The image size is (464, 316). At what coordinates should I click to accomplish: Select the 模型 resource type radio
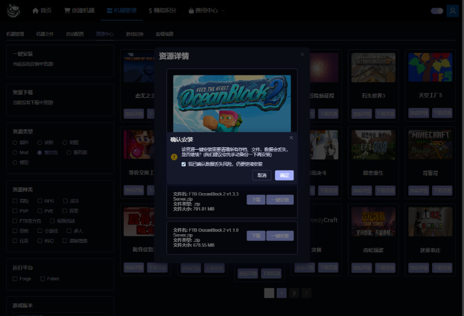tap(15, 162)
